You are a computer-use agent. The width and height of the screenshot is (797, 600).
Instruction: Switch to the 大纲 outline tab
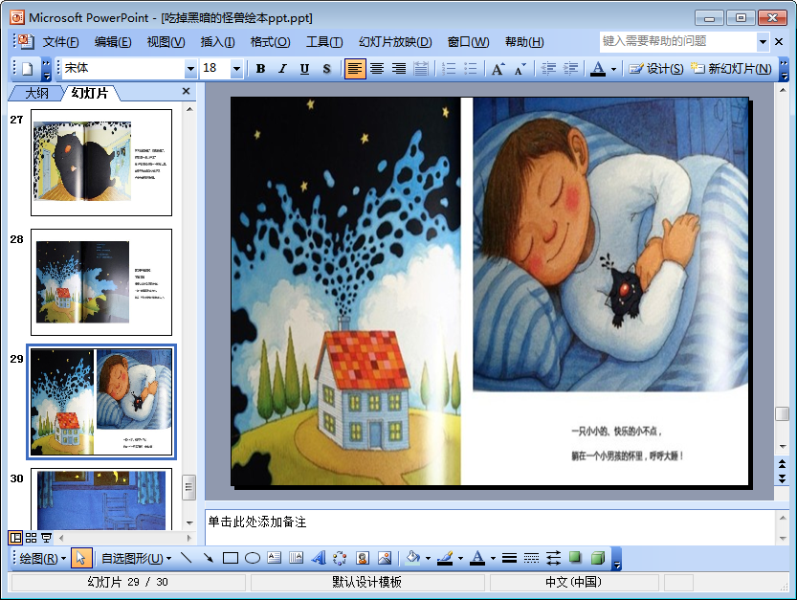click(x=37, y=93)
